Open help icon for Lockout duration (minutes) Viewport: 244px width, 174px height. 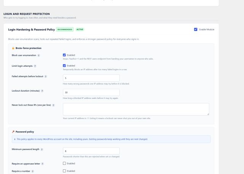42,91
